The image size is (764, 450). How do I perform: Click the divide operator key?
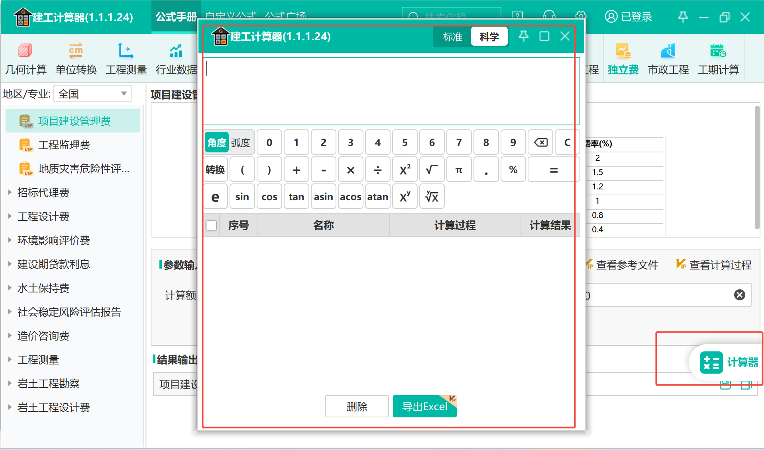(377, 170)
